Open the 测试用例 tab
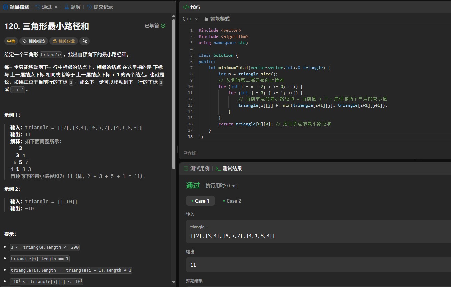 pos(196,169)
